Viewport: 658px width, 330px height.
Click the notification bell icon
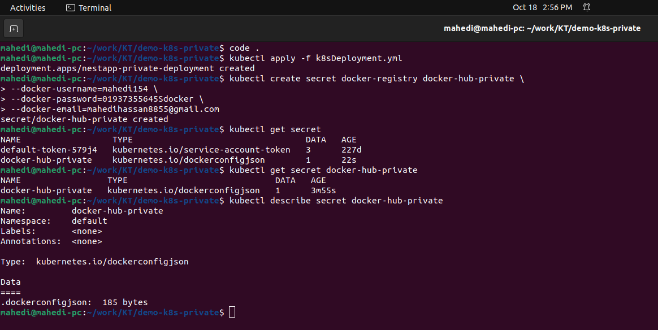click(586, 7)
